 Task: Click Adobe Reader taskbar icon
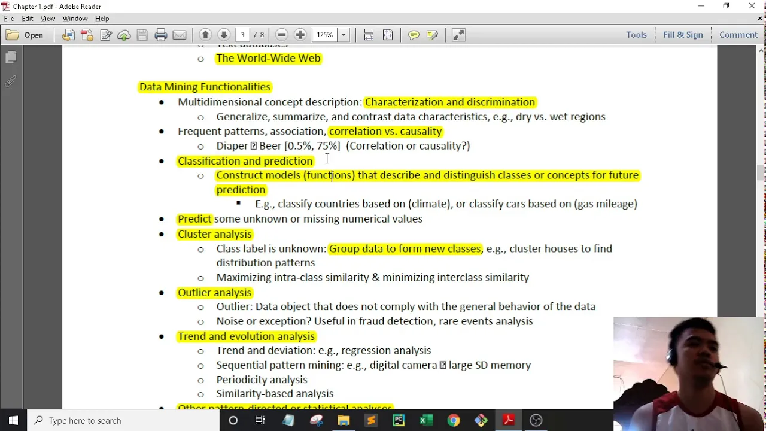pyautogui.click(x=509, y=420)
